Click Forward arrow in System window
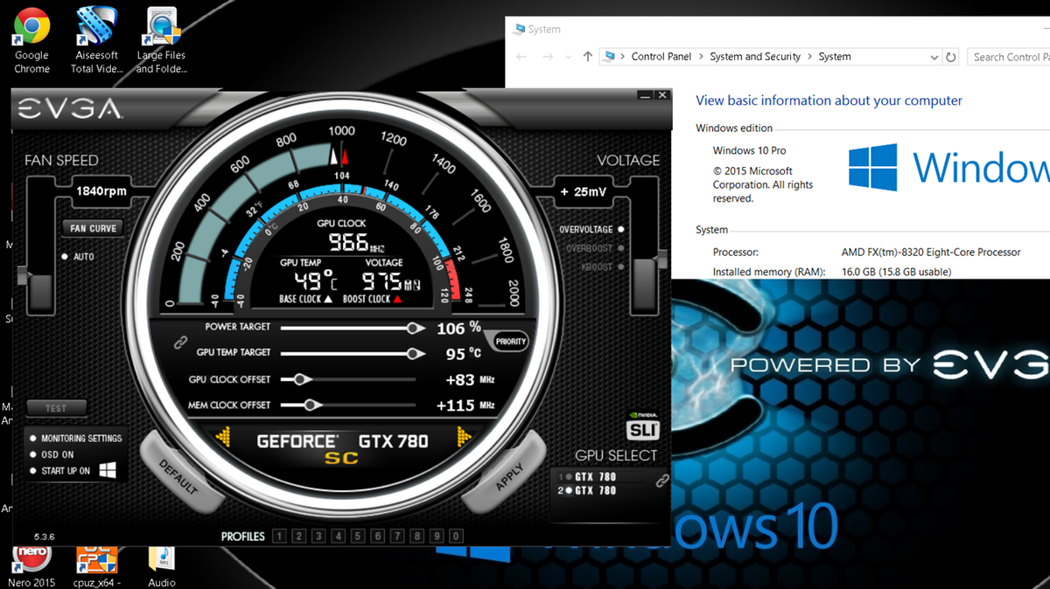1050x589 pixels. pyautogui.click(x=548, y=57)
